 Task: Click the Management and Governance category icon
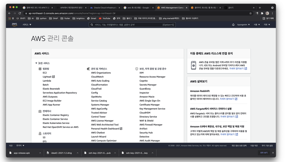click(88, 69)
